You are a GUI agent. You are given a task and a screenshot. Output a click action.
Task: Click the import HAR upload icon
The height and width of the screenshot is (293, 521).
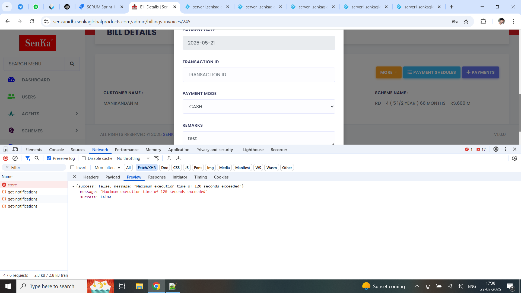tap(169, 158)
